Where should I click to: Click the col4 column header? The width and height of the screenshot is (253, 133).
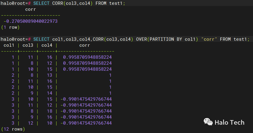click(x=47, y=45)
